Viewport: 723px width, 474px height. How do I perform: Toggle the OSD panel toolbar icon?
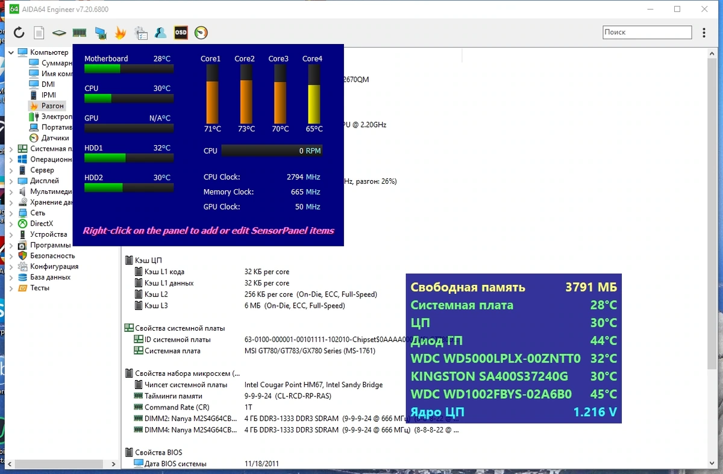click(x=181, y=33)
